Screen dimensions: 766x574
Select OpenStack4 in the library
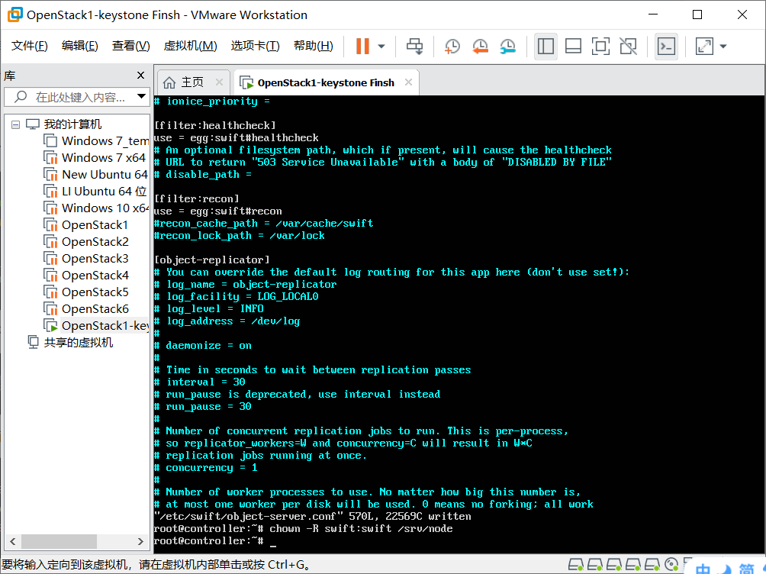pos(95,276)
